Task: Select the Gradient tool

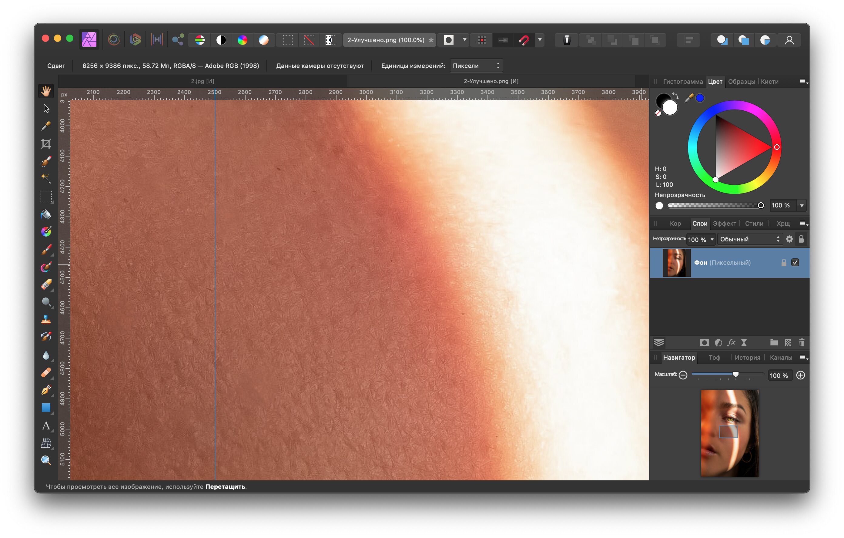Action: click(x=46, y=231)
